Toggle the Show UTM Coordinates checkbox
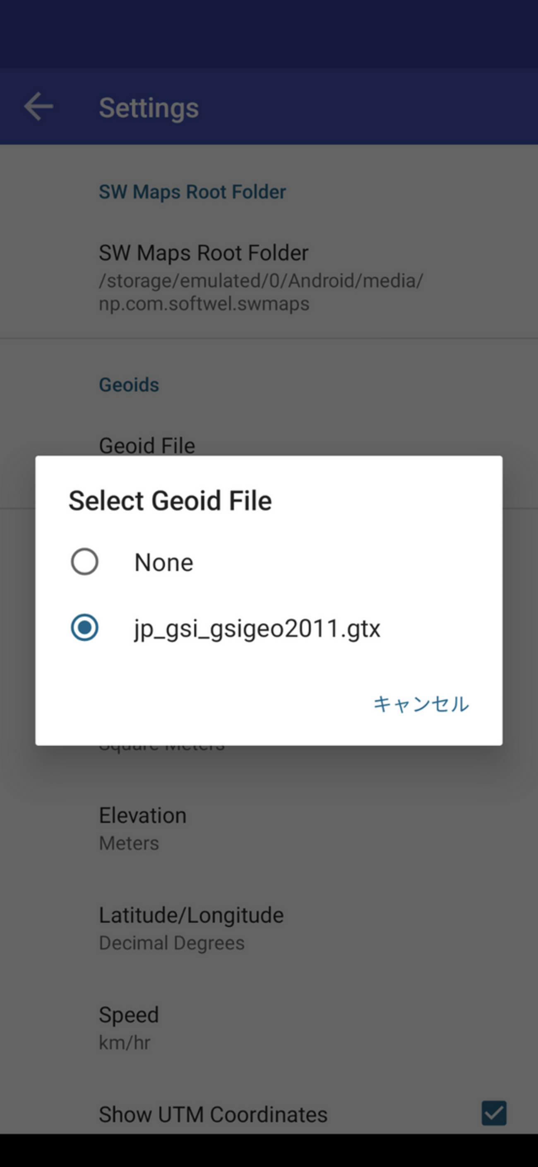 coord(494,1113)
